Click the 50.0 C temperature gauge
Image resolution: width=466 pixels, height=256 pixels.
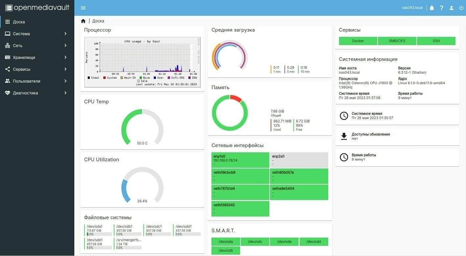142,127
